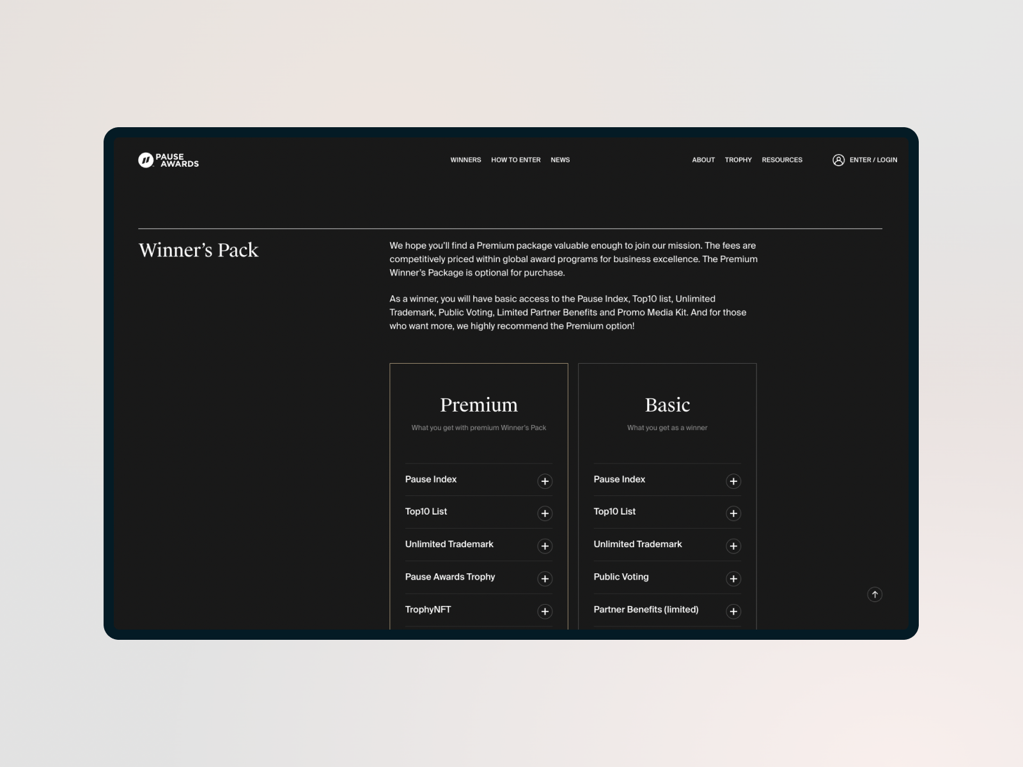Expand Basic Pause Index plus icon
The image size is (1023, 767).
coord(733,481)
